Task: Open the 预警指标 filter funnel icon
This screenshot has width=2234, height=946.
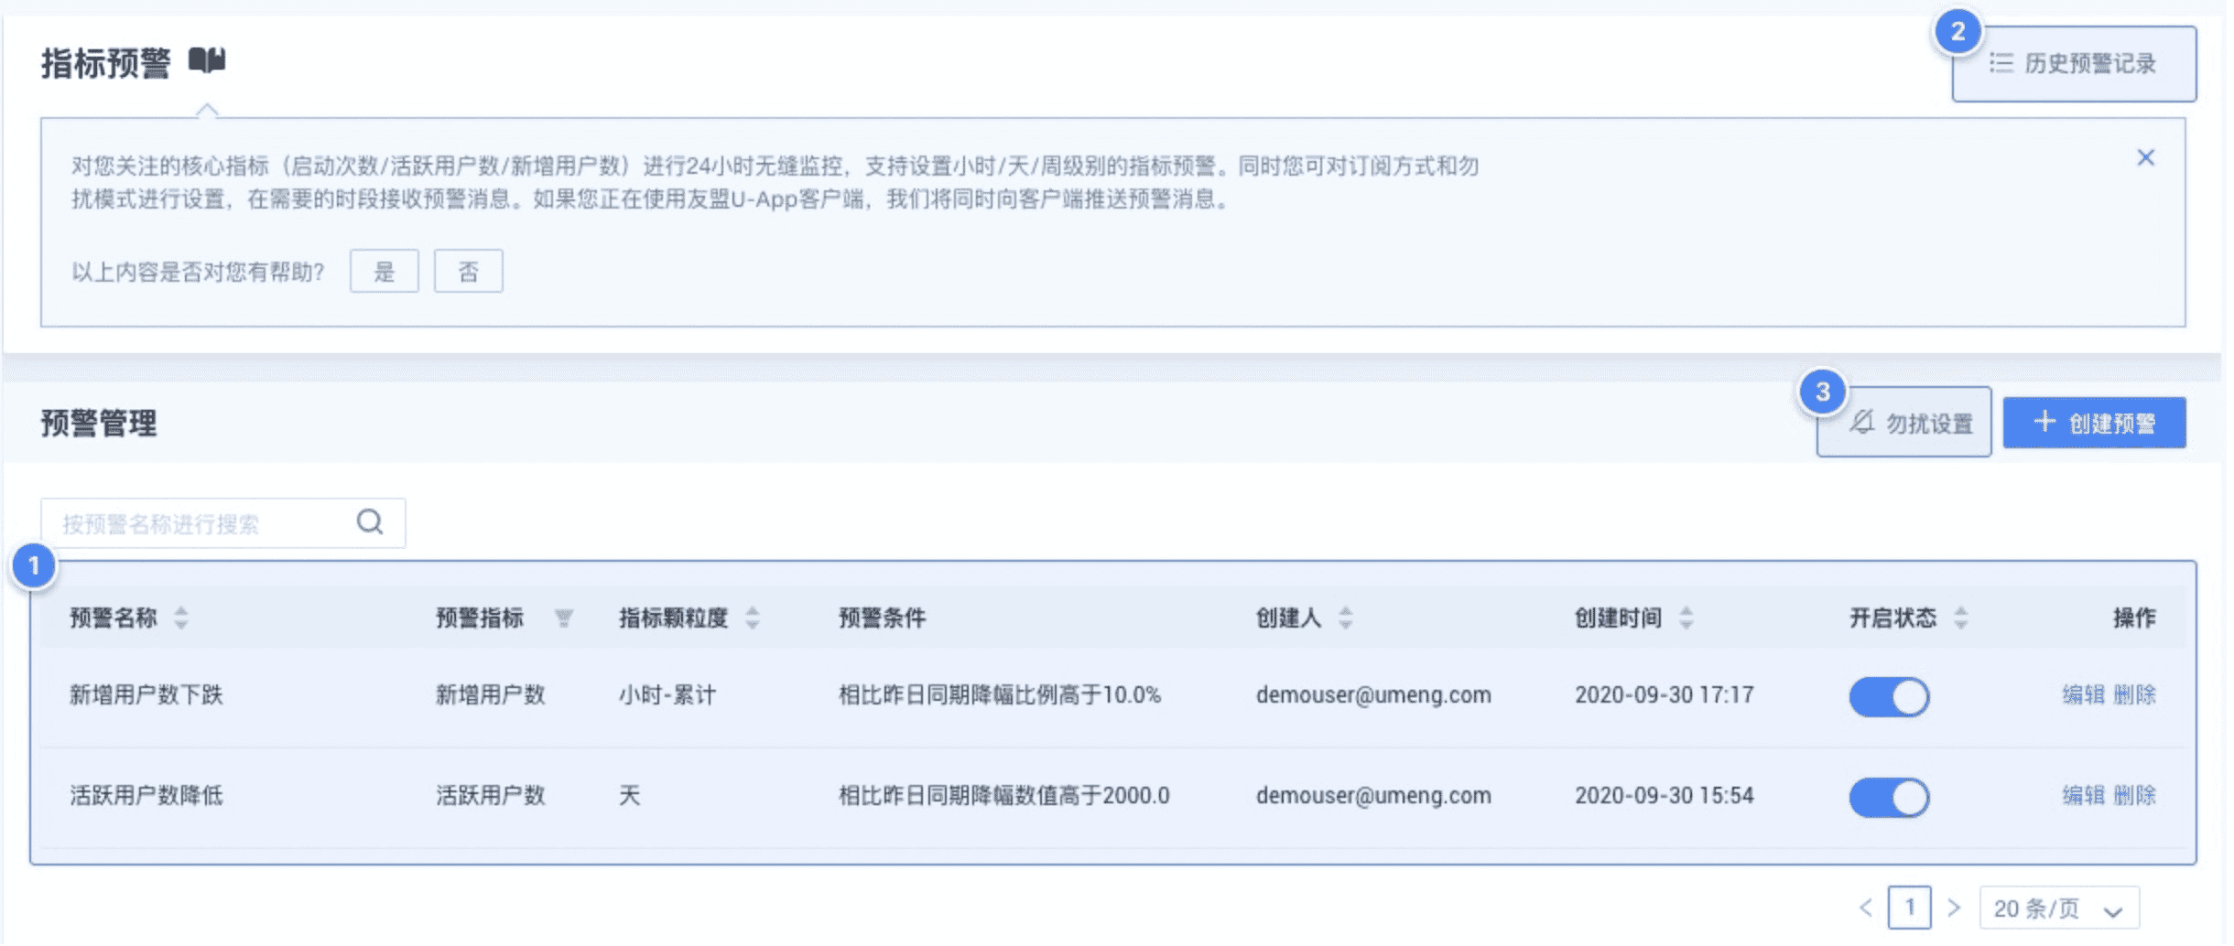Action: pyautogui.click(x=564, y=618)
